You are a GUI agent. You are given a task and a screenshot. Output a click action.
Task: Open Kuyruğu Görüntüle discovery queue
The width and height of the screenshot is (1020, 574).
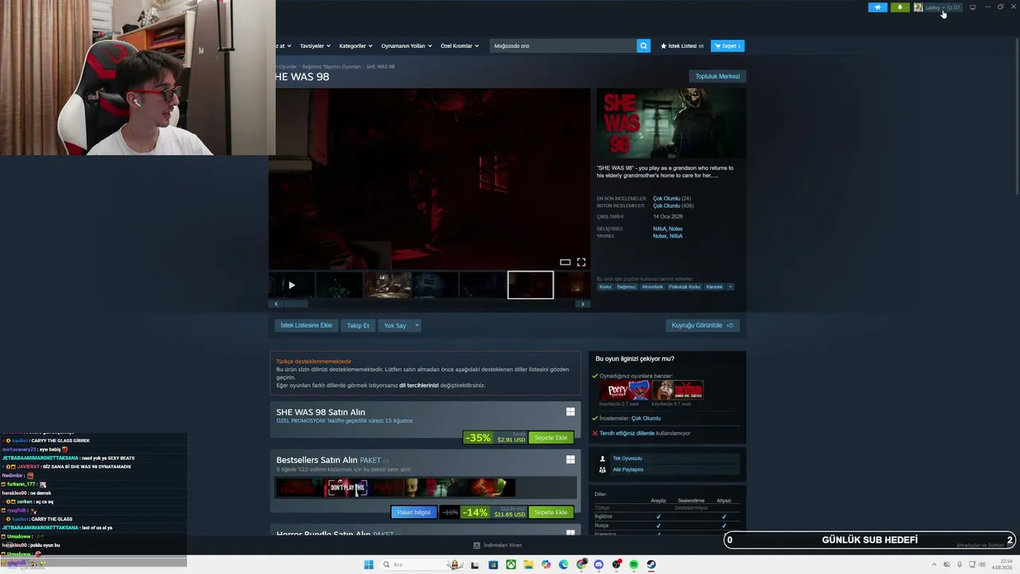coord(702,325)
